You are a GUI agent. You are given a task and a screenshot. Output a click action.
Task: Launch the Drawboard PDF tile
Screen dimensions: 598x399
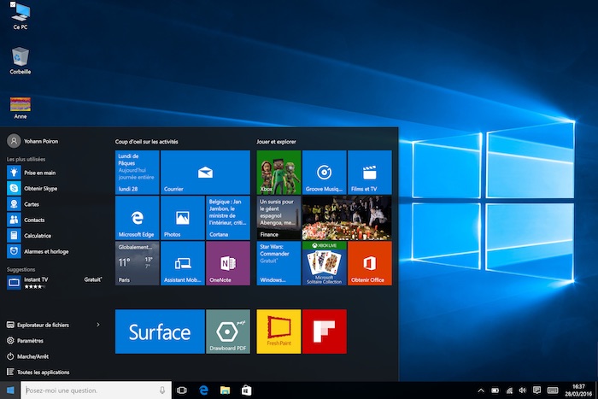227,332
